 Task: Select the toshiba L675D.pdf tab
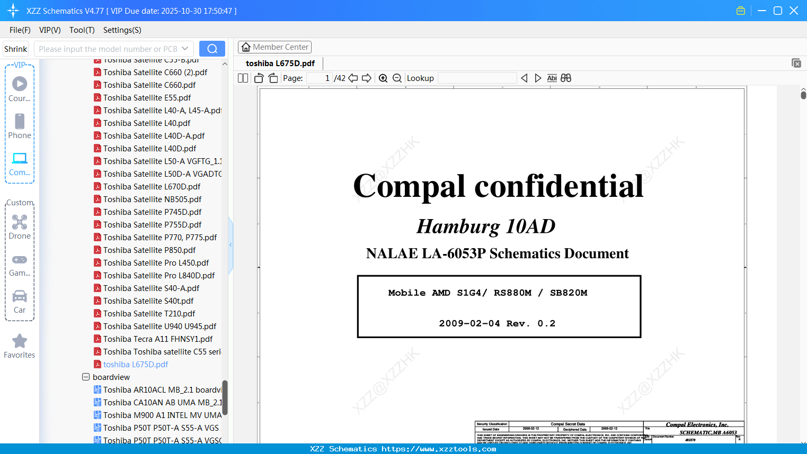point(280,63)
